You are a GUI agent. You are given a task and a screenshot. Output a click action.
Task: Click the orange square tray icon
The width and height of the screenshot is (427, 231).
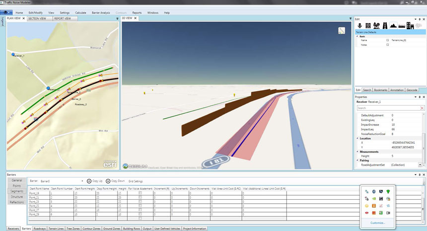tap(374, 206)
